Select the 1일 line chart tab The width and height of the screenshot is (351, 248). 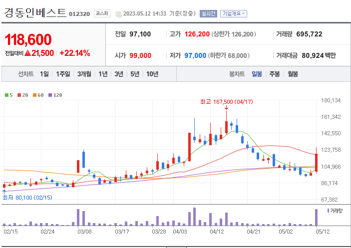[x=44, y=74]
